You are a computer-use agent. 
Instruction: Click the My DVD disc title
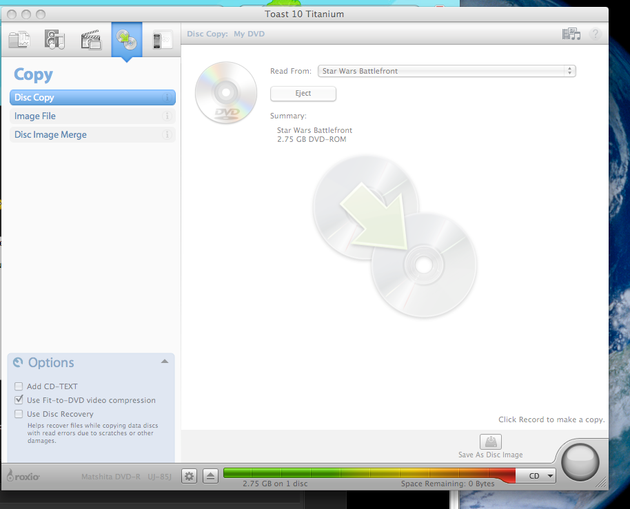coord(249,34)
